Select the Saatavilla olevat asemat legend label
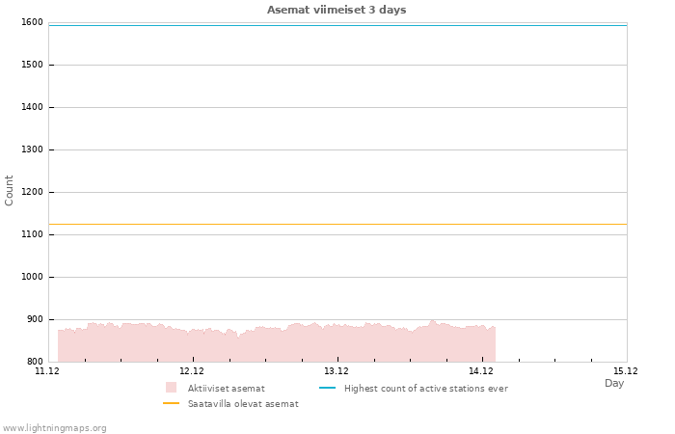 click(243, 404)
